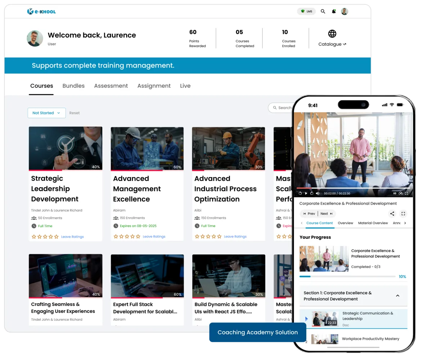Screen dimensions: 432x360
Task: Open the Not Started filter dropdown
Action: point(46,113)
